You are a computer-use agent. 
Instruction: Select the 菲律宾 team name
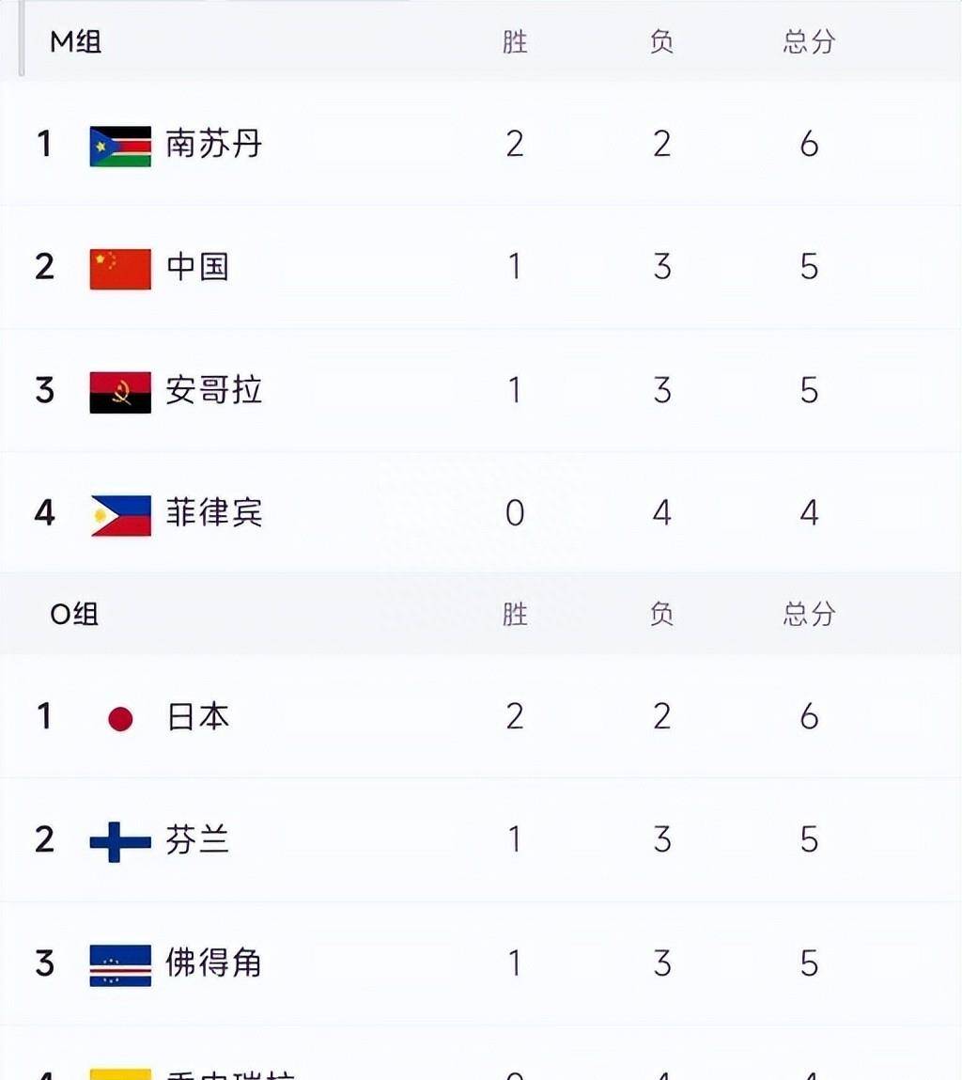(213, 512)
